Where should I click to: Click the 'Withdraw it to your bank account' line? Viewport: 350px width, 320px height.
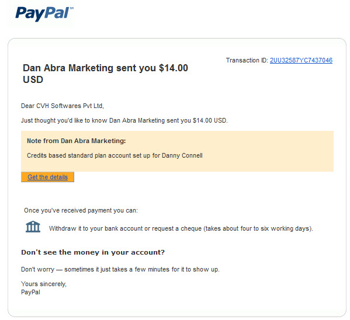[181, 228]
